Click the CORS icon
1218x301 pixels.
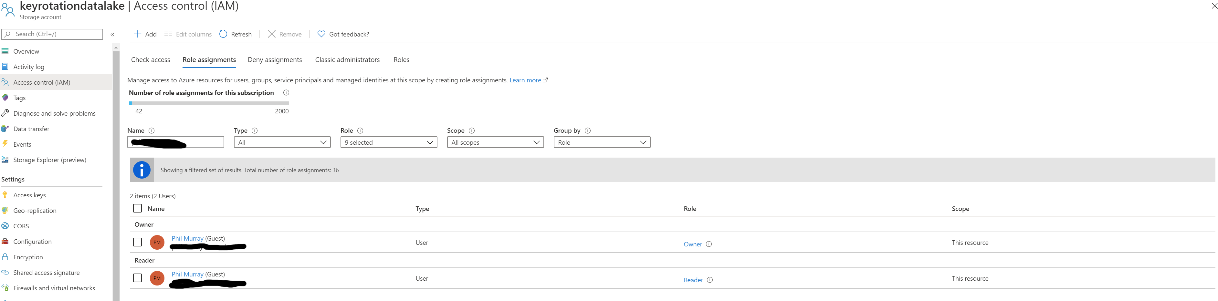(5, 226)
